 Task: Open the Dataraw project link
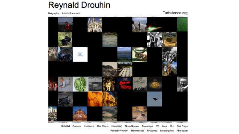(x=77, y=126)
